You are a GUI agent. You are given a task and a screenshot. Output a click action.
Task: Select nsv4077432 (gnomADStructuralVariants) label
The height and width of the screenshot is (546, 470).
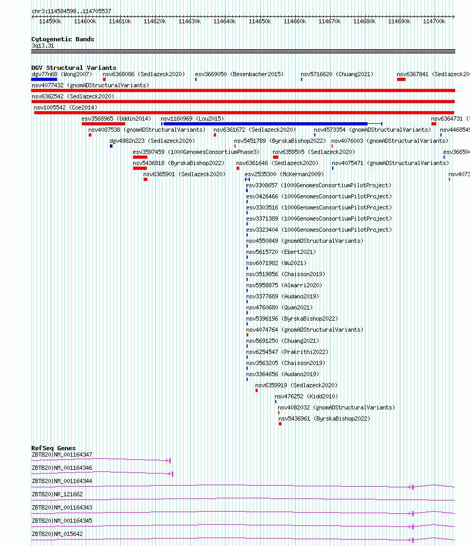coord(90,85)
